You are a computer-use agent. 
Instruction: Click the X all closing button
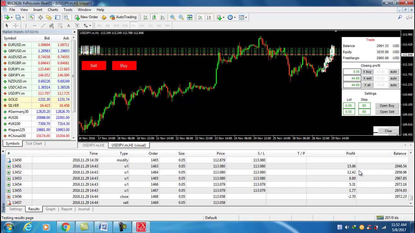367,85
